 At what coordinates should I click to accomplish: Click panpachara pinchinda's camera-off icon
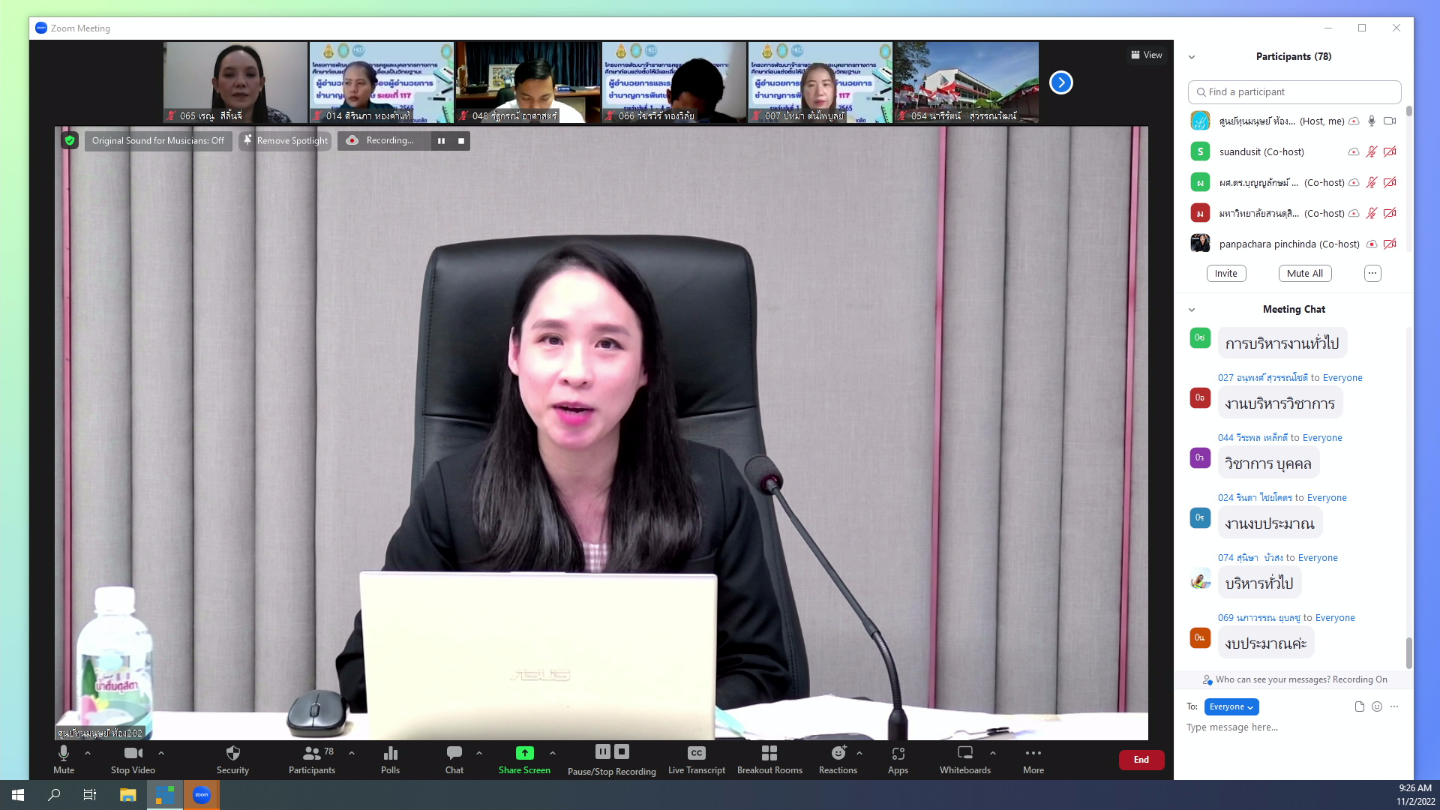coord(1390,244)
